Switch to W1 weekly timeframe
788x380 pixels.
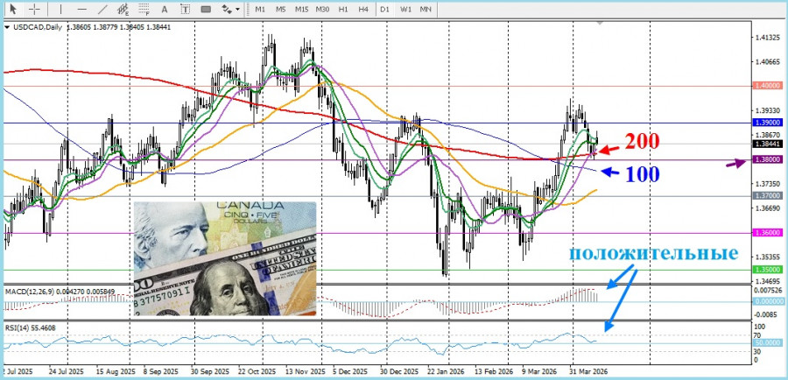click(405, 10)
